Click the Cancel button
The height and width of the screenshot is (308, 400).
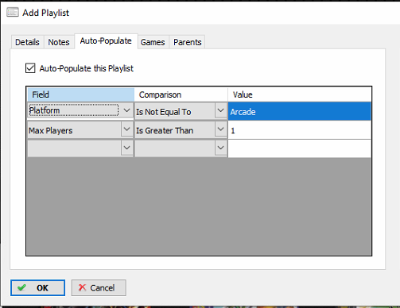click(x=99, y=287)
